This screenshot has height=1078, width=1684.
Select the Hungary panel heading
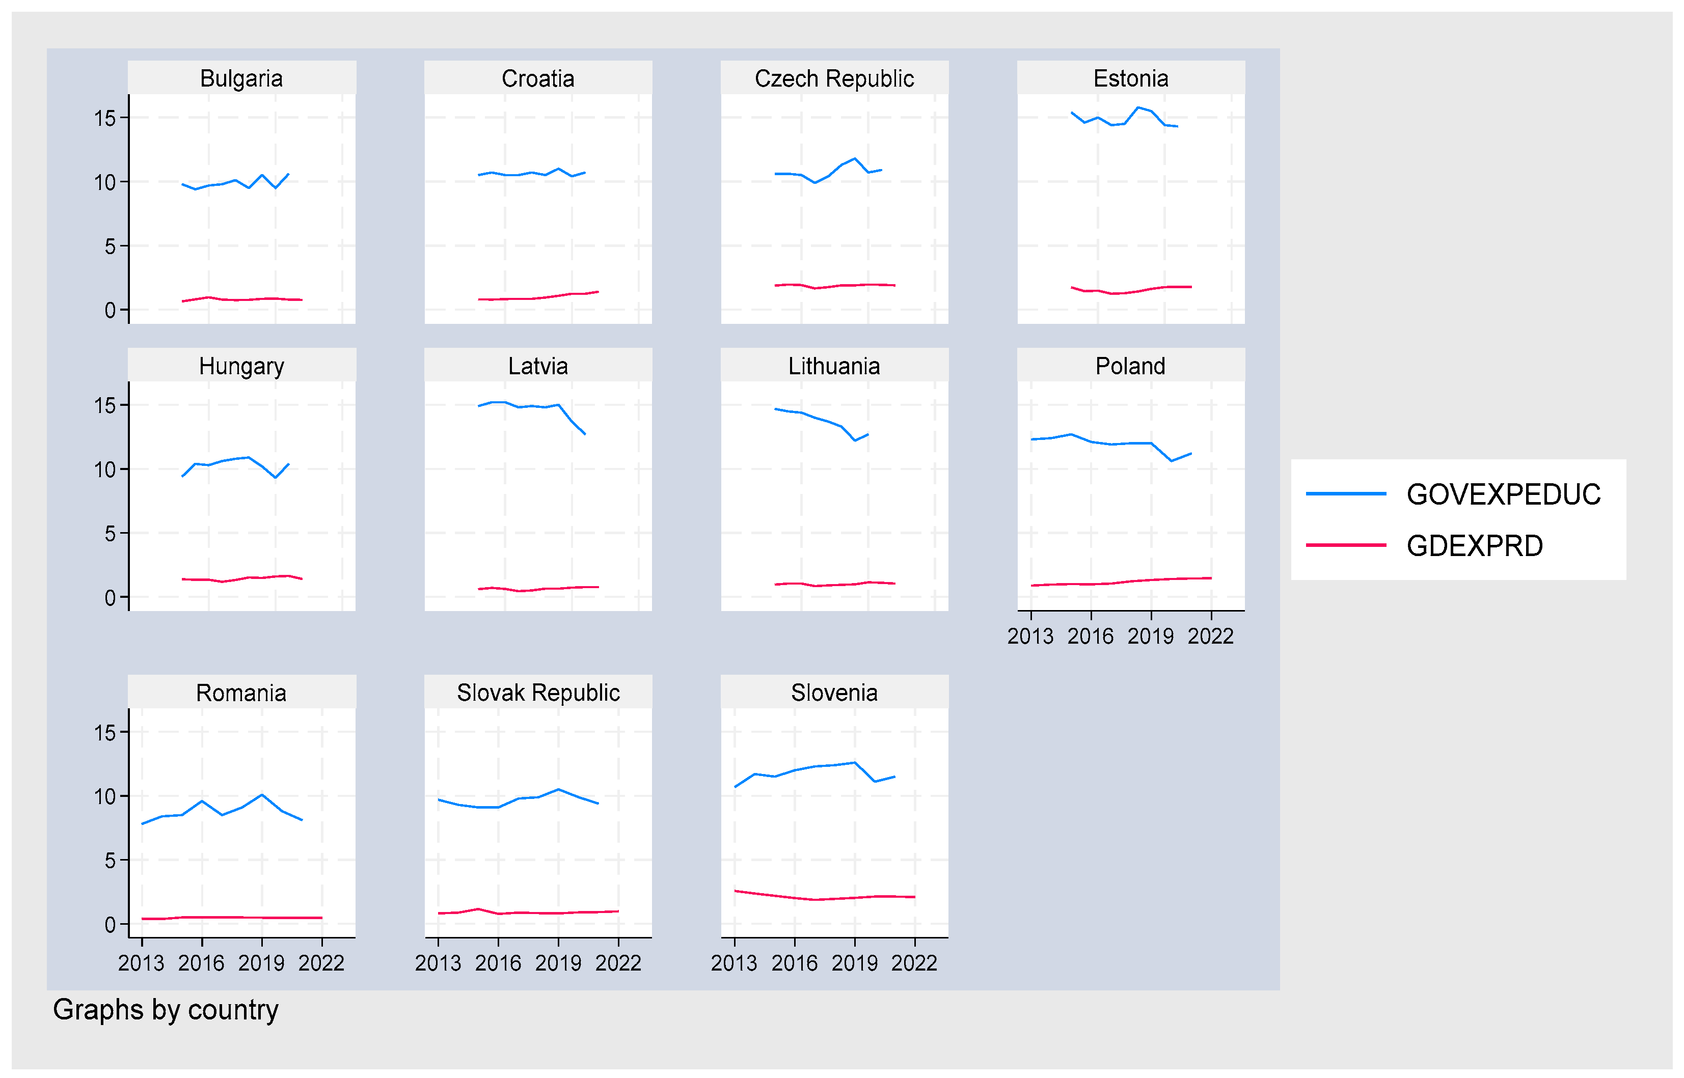pyautogui.click(x=241, y=366)
